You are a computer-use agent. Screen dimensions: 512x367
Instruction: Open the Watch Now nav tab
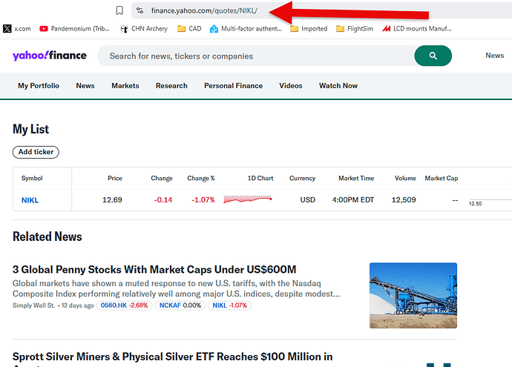tap(338, 86)
